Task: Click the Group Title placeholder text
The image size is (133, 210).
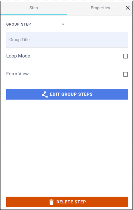Action: coord(19,40)
